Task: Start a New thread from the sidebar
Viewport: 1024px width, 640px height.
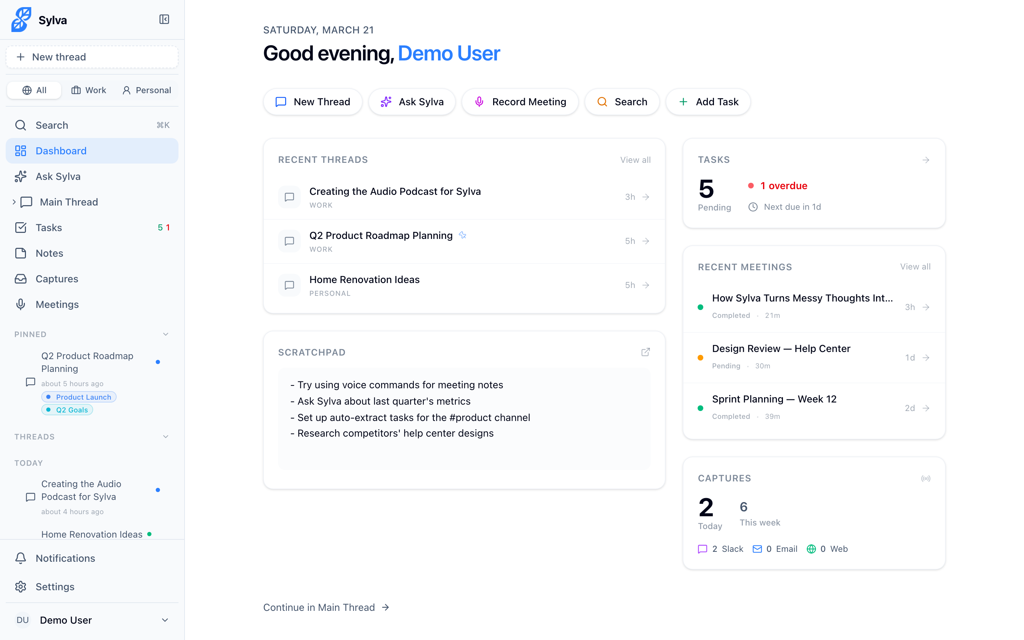Action: click(x=92, y=57)
